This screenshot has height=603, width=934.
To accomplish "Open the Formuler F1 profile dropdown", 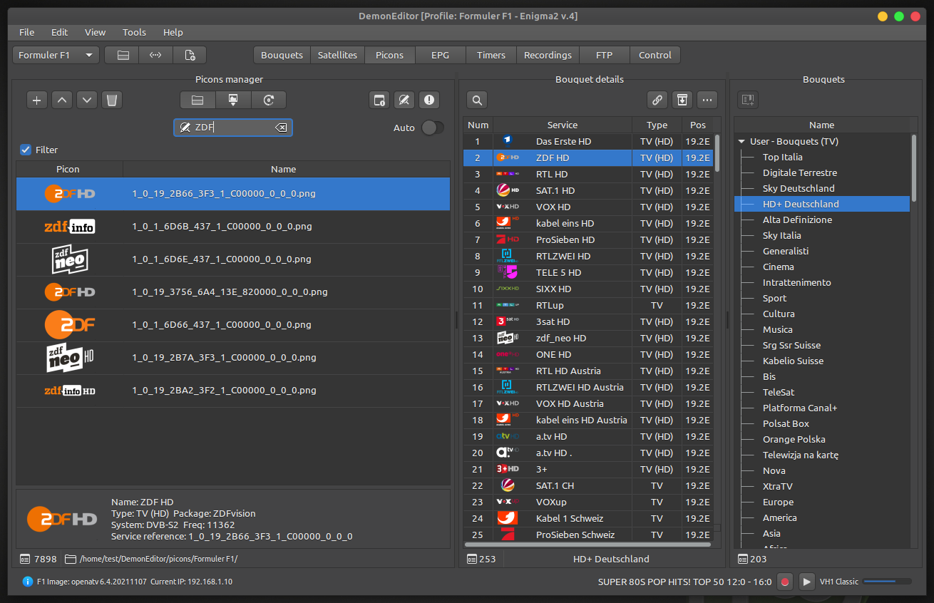I will coord(56,55).
